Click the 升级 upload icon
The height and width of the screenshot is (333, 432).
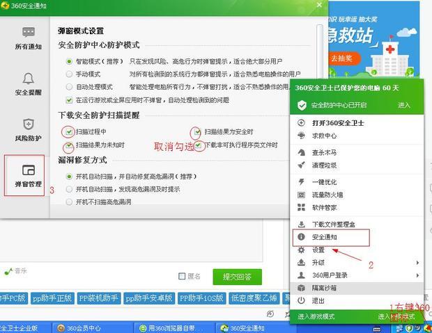point(302,262)
